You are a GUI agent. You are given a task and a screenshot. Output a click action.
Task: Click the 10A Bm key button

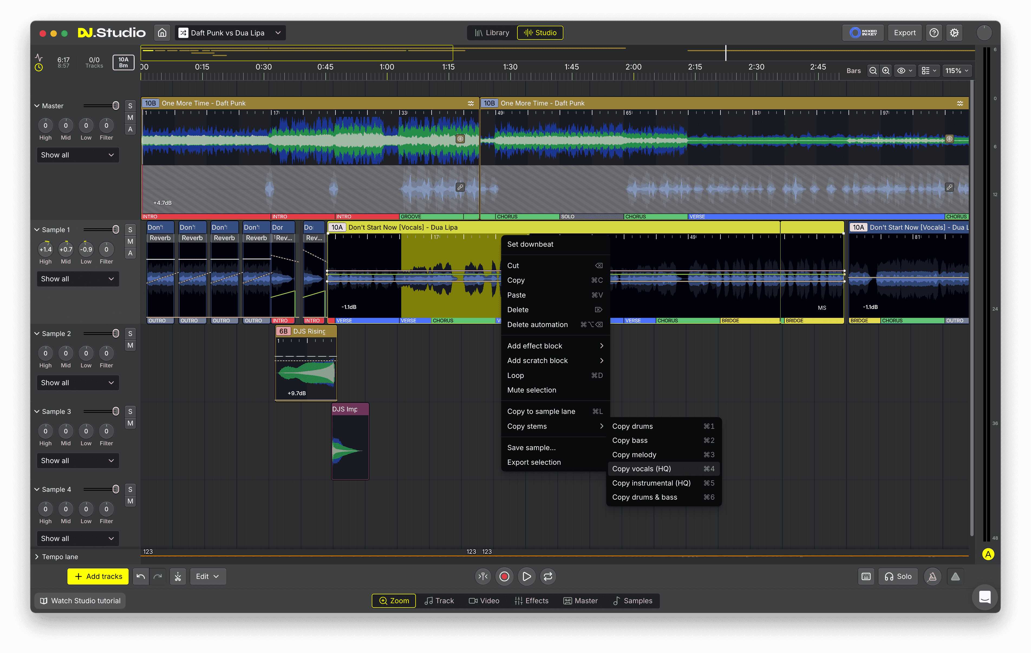click(x=123, y=62)
